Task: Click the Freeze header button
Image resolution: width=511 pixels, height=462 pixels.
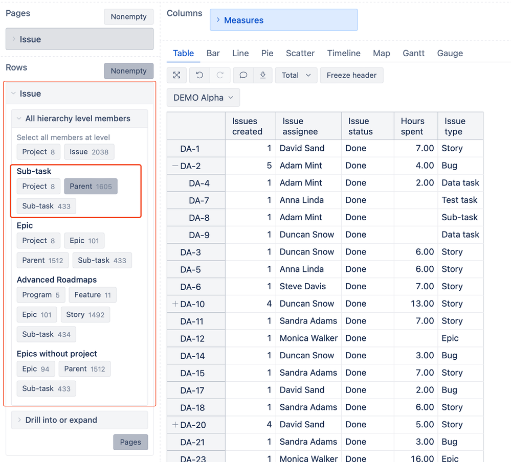Action: pyautogui.click(x=351, y=75)
